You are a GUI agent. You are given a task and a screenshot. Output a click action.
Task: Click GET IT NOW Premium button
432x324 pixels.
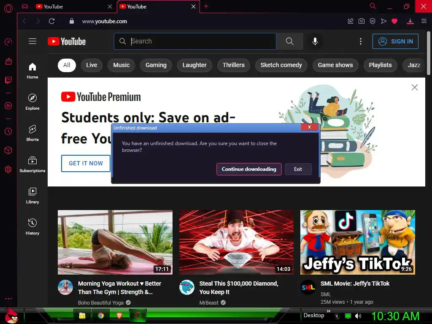click(86, 163)
